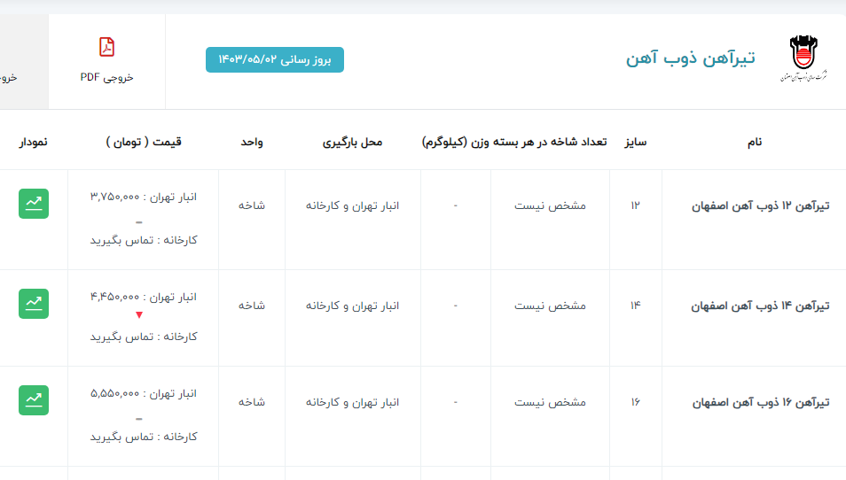Viewport: 846px width, 480px height.
Task: Click the تیرآهن ذوب آهن page title
Action: (x=691, y=58)
